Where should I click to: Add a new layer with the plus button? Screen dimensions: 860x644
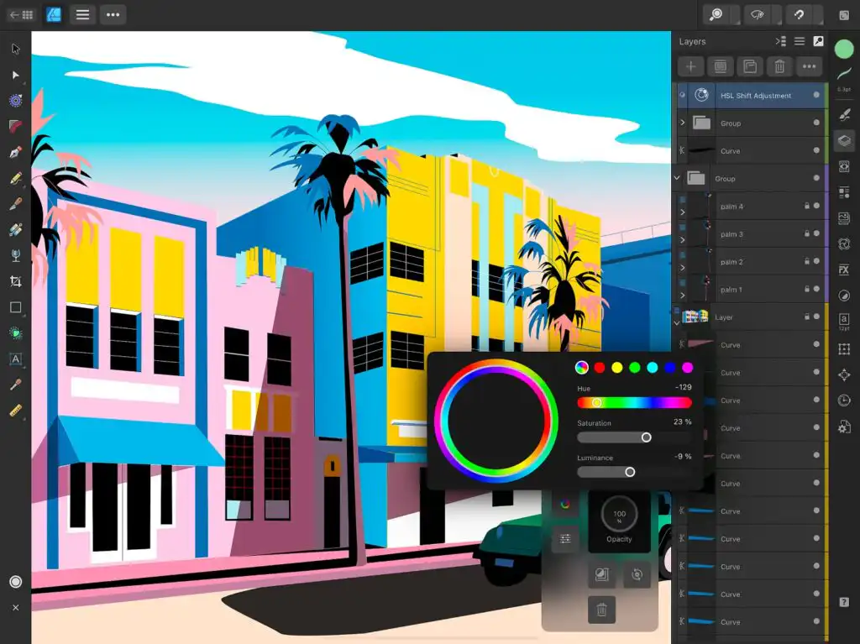point(690,66)
